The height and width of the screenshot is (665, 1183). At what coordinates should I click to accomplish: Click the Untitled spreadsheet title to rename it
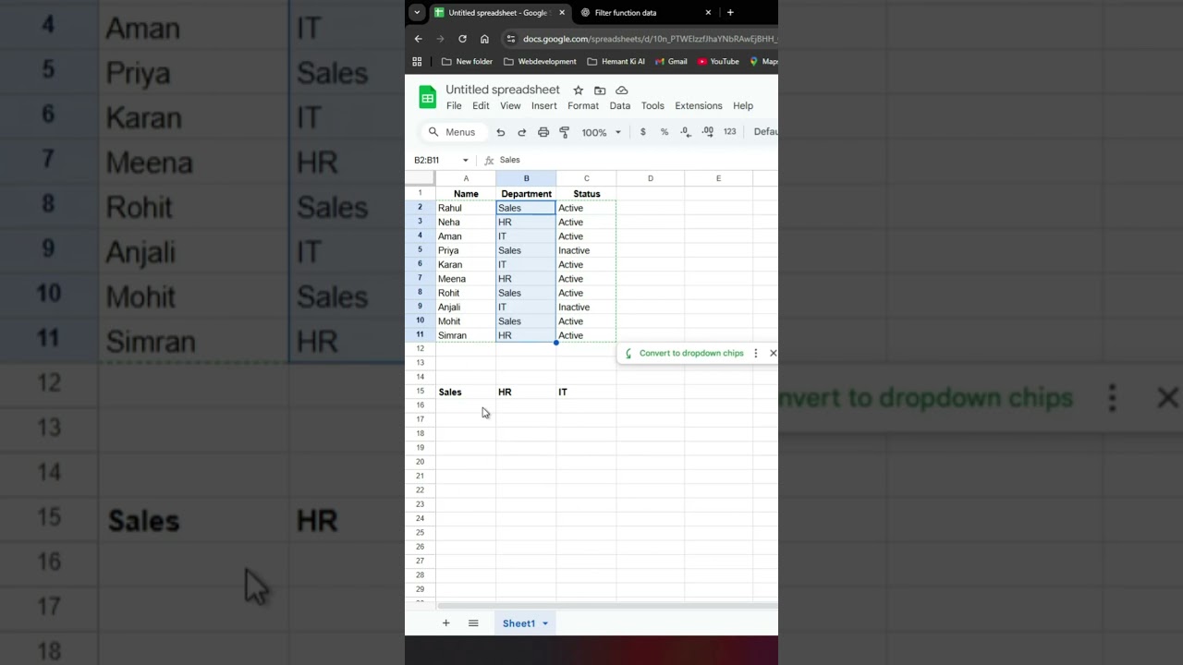pos(503,90)
